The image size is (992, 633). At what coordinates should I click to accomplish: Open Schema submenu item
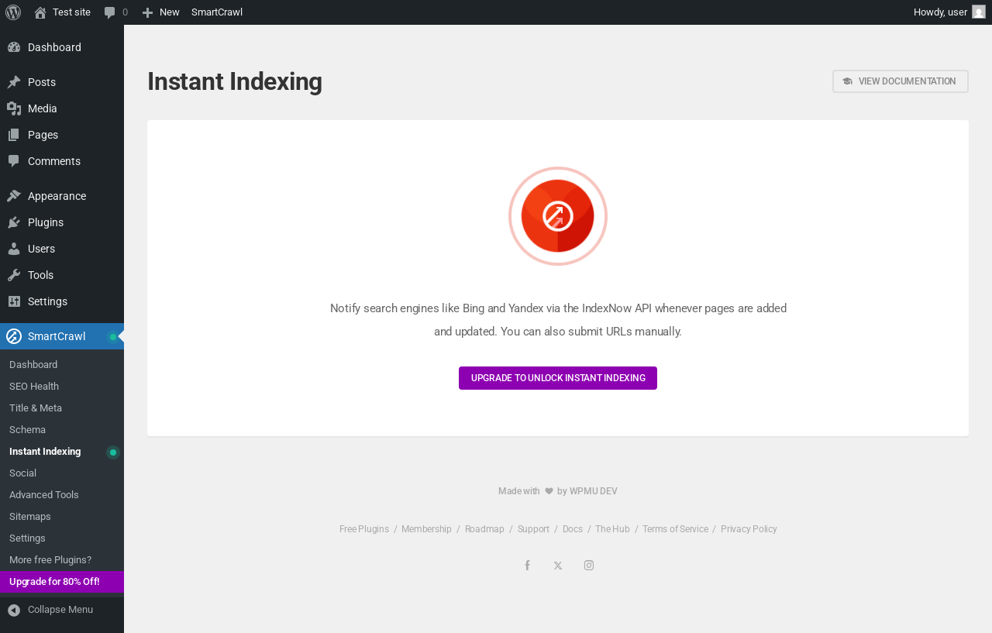tap(62, 430)
